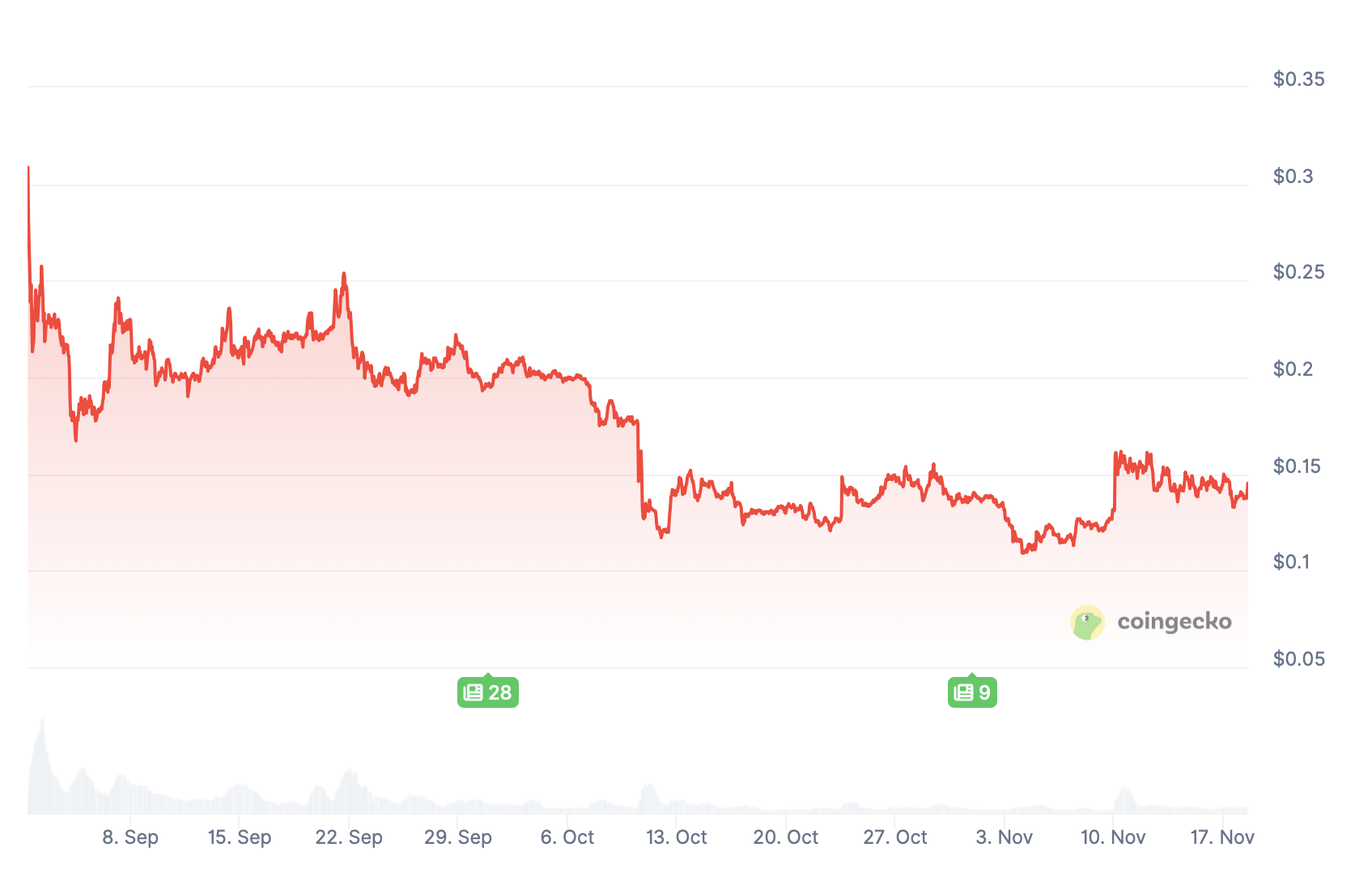Viewport: 1355px width, 873px height.
Task: Select the 17. Nov date label
Action: 1222,837
